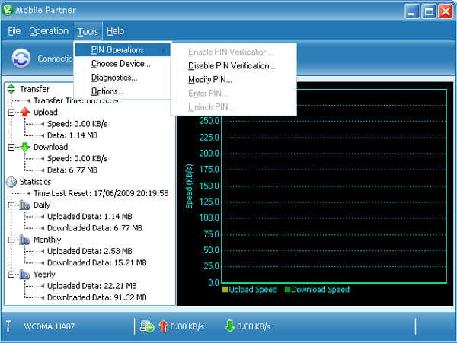This screenshot has height=343, width=457.
Task: Click the Download Speed legend label
Action: point(321,290)
